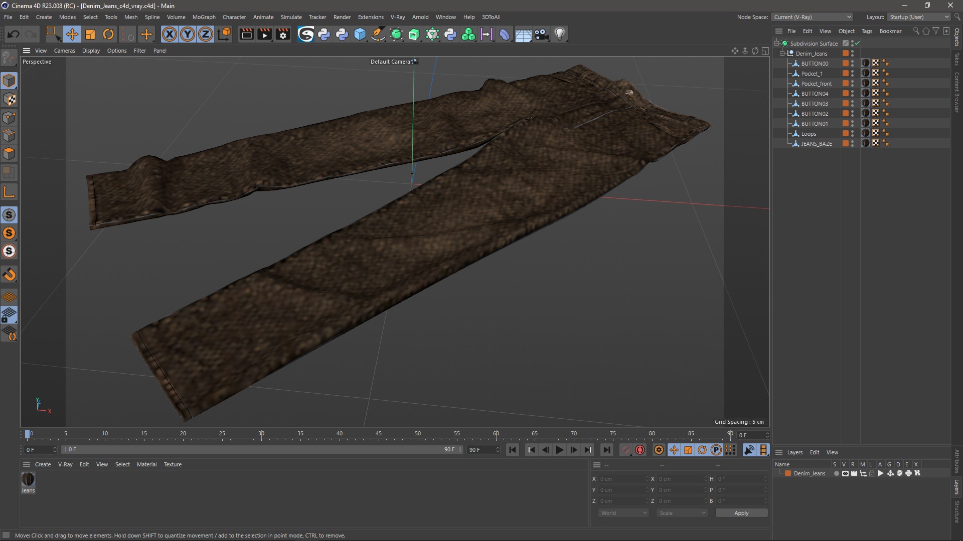This screenshot has width=963, height=541.
Task: Select the Pocket_front object row
Action: [x=816, y=84]
